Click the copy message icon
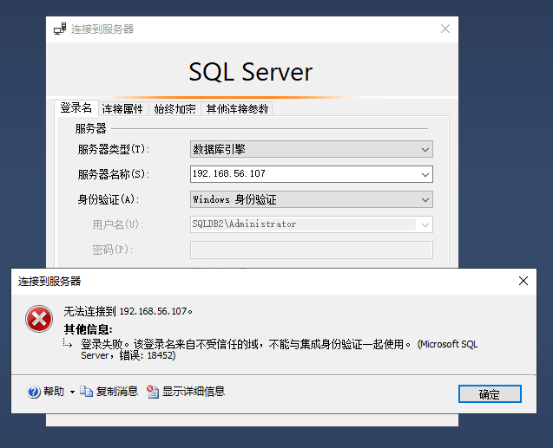Viewport: 553px width, 448px height. pyautogui.click(x=86, y=392)
